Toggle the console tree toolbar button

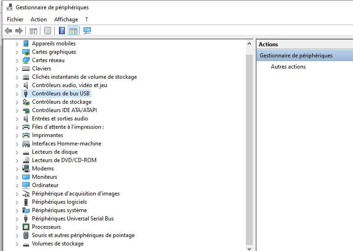(33, 31)
